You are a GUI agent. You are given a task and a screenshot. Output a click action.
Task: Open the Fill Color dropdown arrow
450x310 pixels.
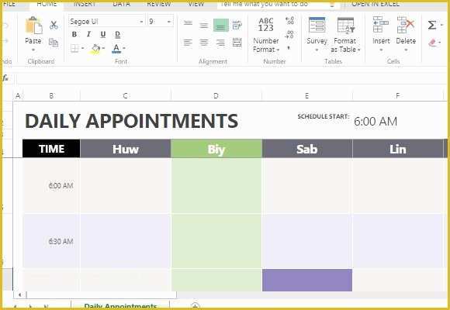pyautogui.click(x=103, y=48)
